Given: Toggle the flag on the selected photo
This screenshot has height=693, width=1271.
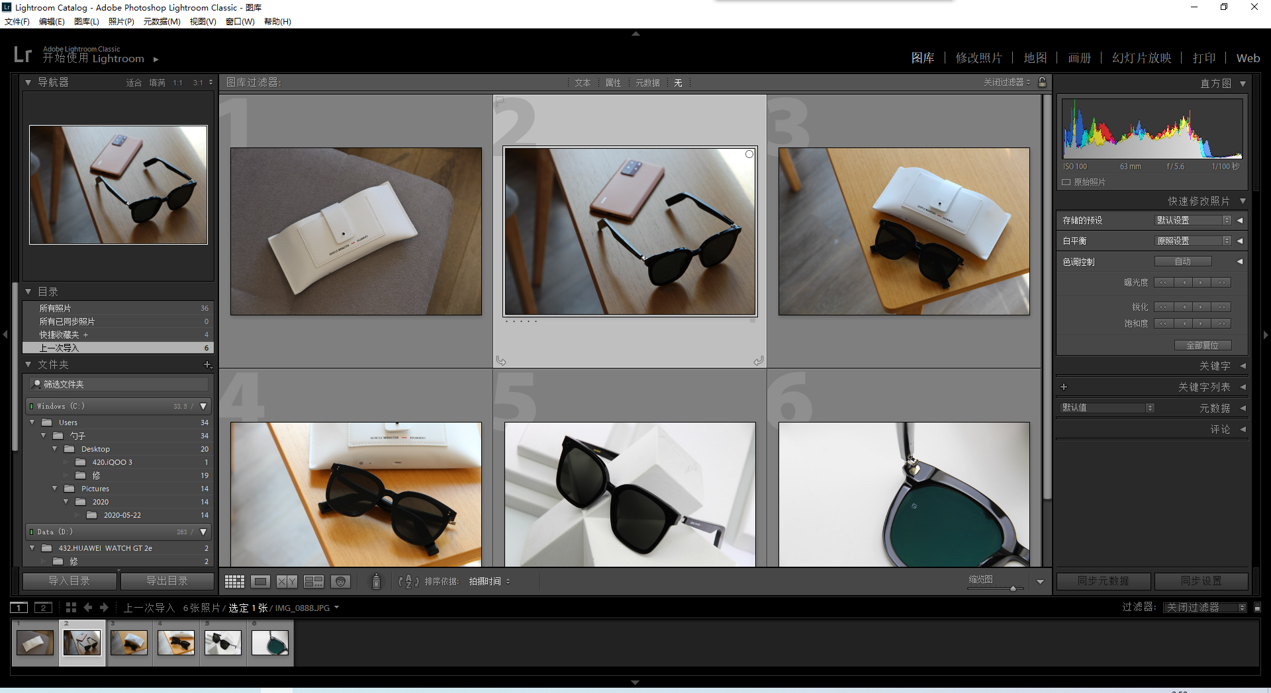Looking at the screenshot, I should pyautogui.click(x=500, y=101).
